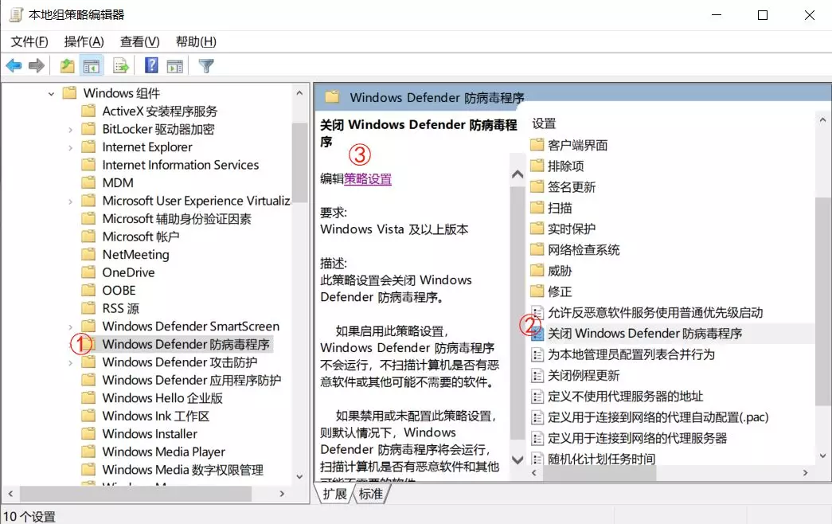This screenshot has width=832, height=524.
Task: Open the 策略设置 edit link
Action: point(368,179)
